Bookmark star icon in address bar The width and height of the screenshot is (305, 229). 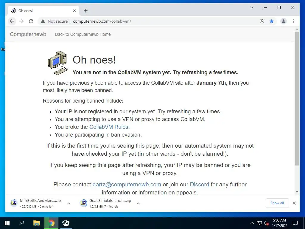[272, 21]
